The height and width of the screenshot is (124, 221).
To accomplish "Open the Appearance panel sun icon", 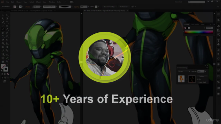I will pos(218,64).
